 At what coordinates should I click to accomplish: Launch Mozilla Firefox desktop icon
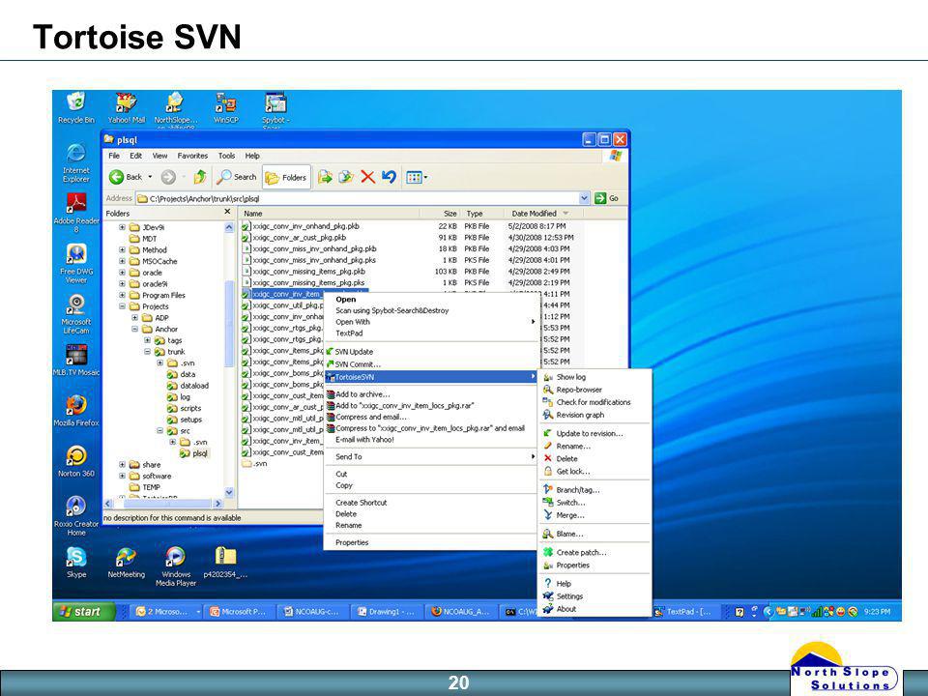tap(76, 411)
